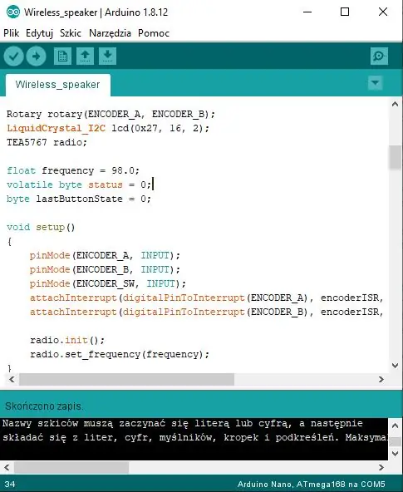Click the line number 34 in status bar
The height and width of the screenshot is (492, 403).
point(10,484)
